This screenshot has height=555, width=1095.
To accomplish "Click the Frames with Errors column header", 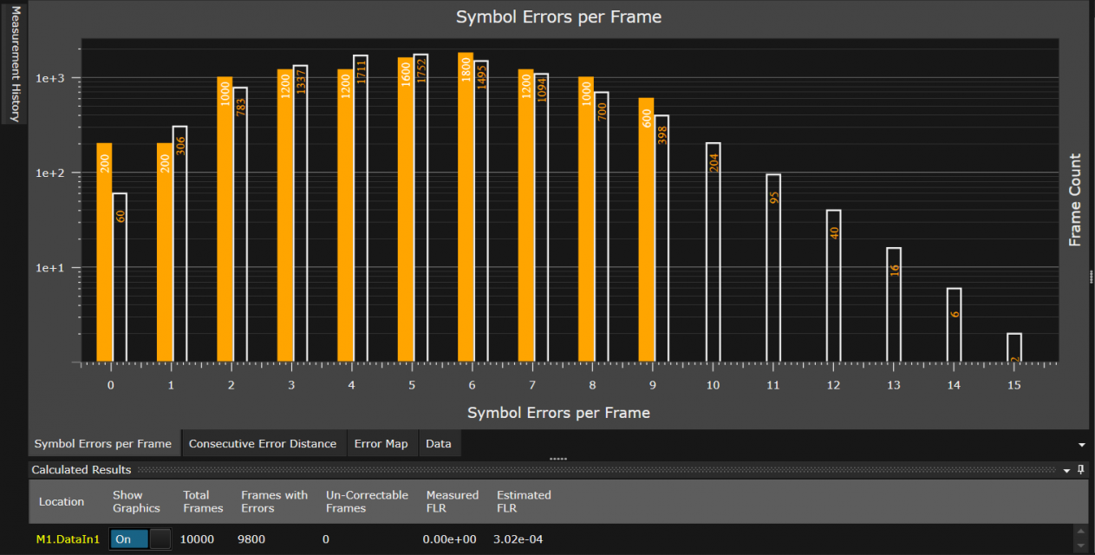I will click(x=274, y=501).
